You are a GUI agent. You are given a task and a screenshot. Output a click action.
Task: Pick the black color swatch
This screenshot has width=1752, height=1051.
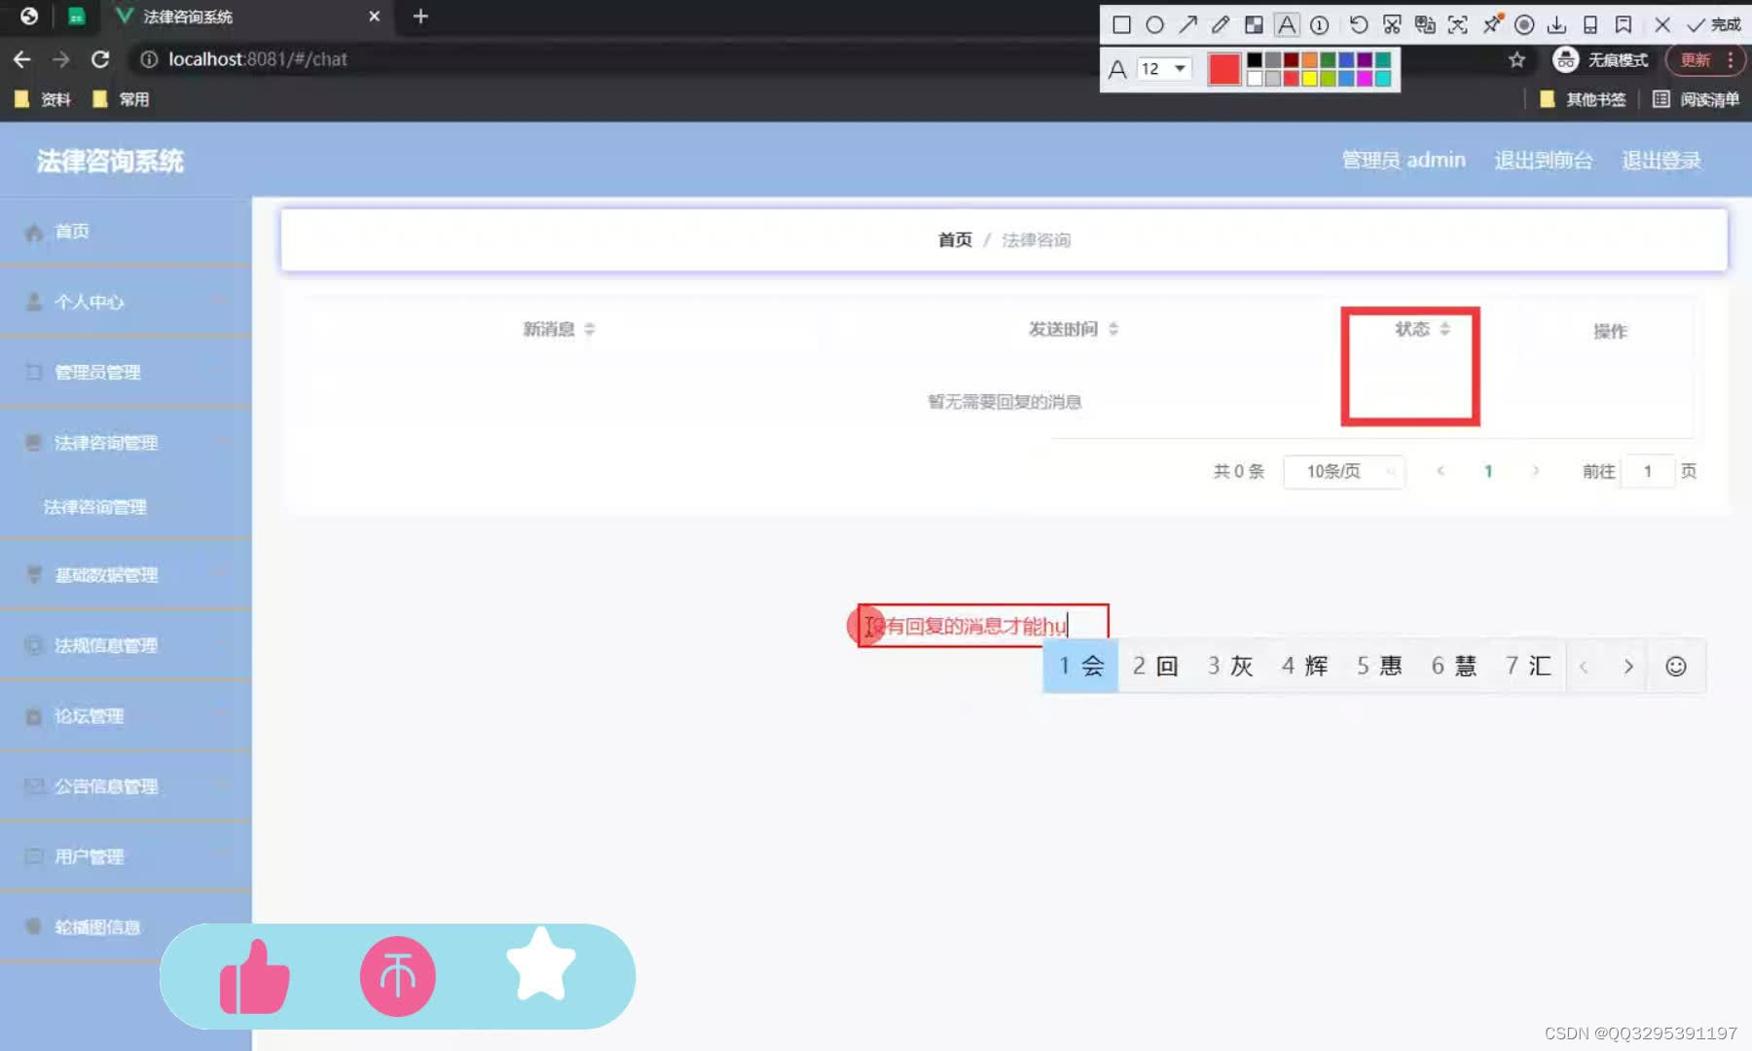tap(1255, 60)
